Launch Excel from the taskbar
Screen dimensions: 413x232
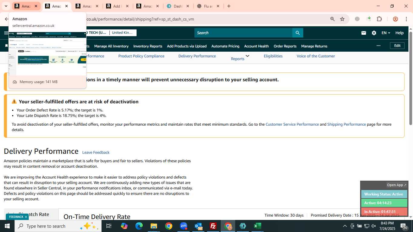(257, 226)
